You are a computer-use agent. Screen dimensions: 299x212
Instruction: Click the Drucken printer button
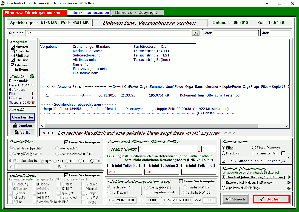(22, 126)
